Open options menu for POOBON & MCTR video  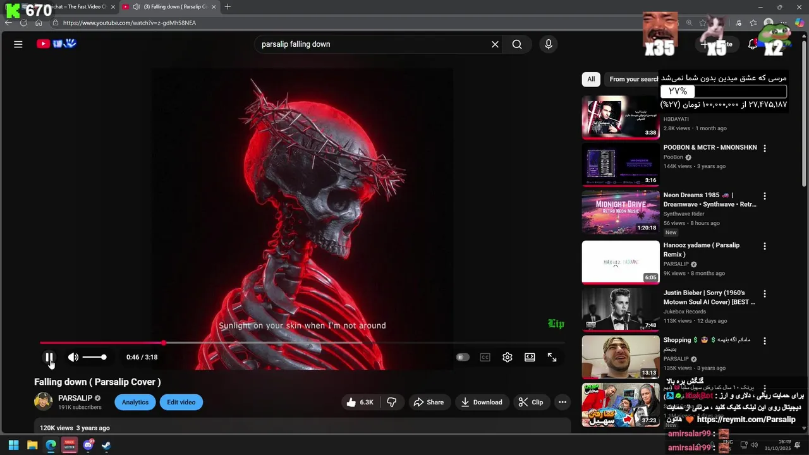click(765, 149)
